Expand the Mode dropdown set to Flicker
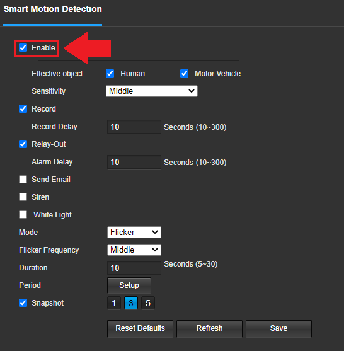This screenshot has width=344, height=351. (134, 232)
